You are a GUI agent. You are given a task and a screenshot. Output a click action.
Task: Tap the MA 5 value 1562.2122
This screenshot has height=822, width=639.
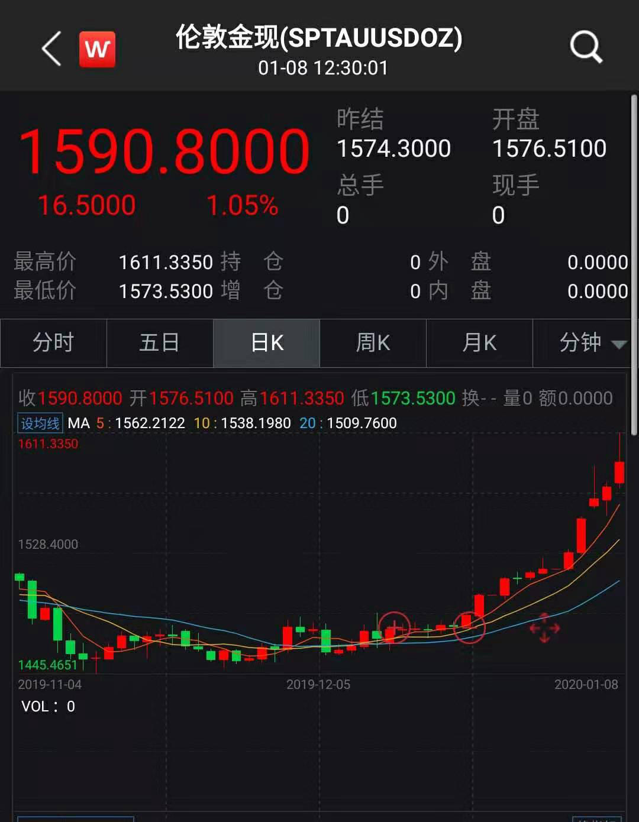(x=150, y=423)
